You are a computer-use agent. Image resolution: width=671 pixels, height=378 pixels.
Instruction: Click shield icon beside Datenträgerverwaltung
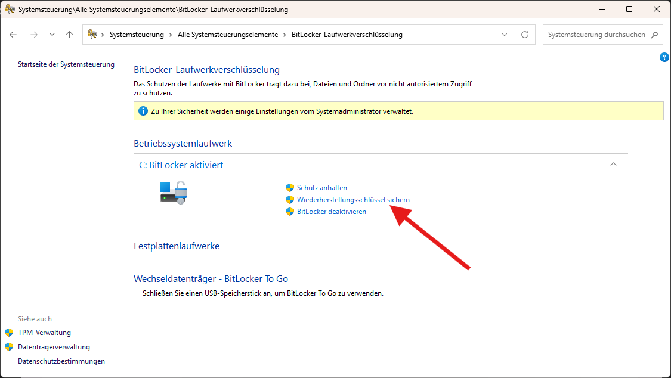click(9, 347)
